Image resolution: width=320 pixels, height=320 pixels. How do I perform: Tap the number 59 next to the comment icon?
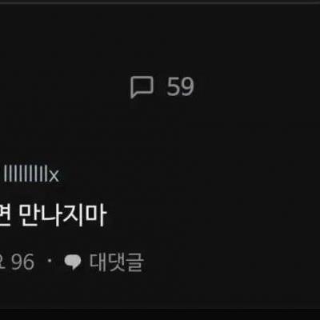tap(180, 86)
